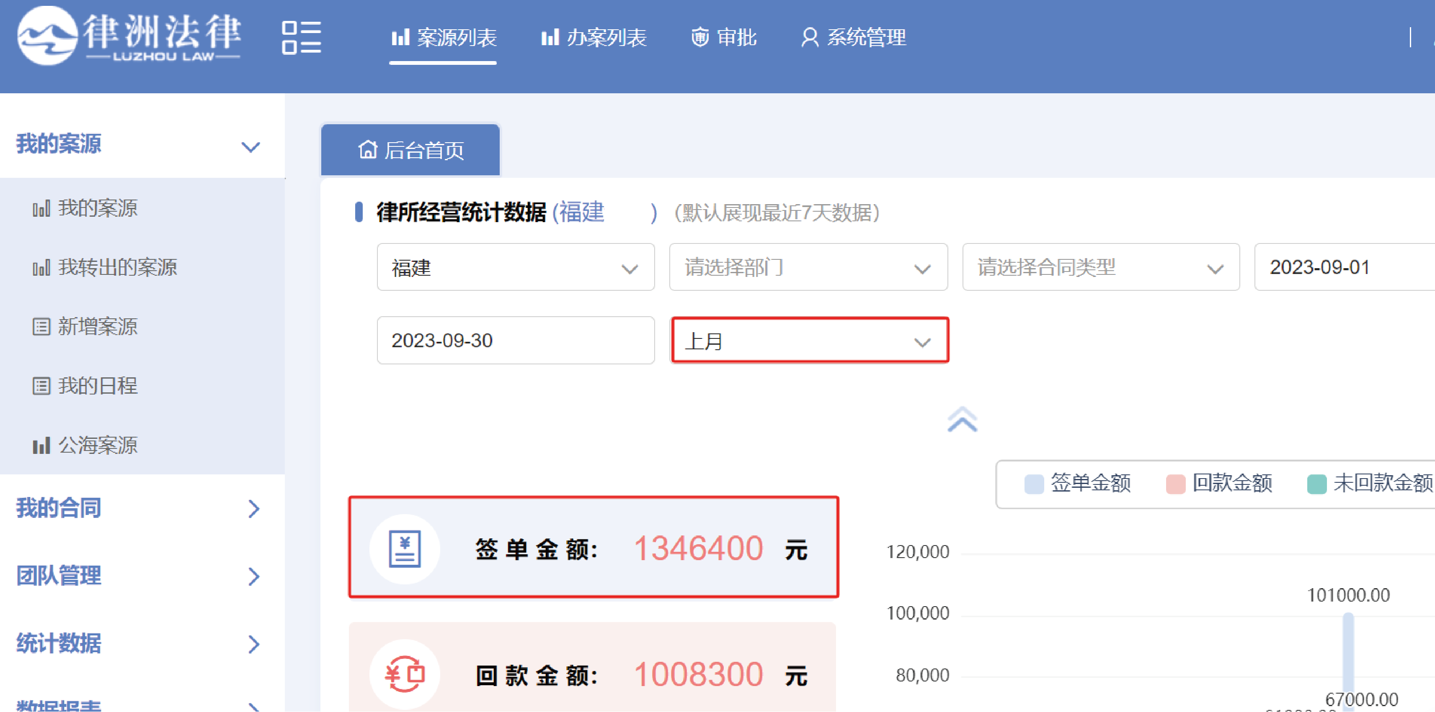Collapse filters with double-chevron up icon
This screenshot has height=712, width=1435.
tap(962, 420)
